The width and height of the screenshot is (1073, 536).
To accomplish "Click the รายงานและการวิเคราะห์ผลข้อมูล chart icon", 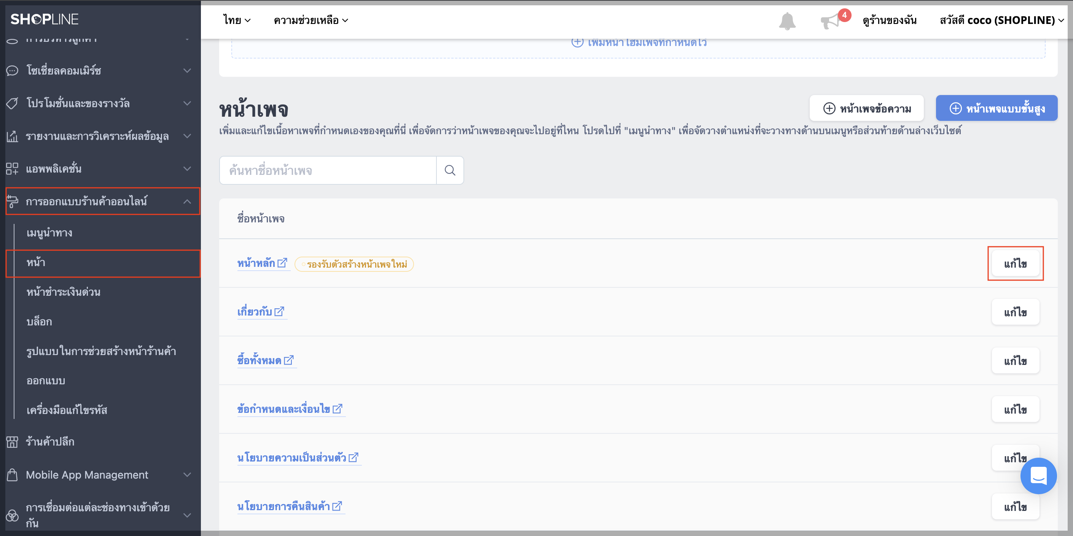I will coord(12,136).
